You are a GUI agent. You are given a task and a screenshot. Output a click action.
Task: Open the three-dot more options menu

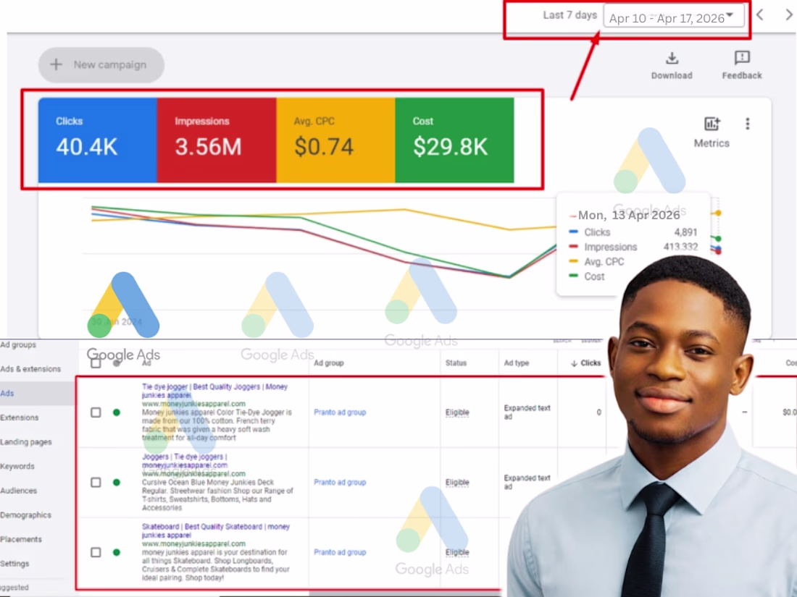click(747, 124)
